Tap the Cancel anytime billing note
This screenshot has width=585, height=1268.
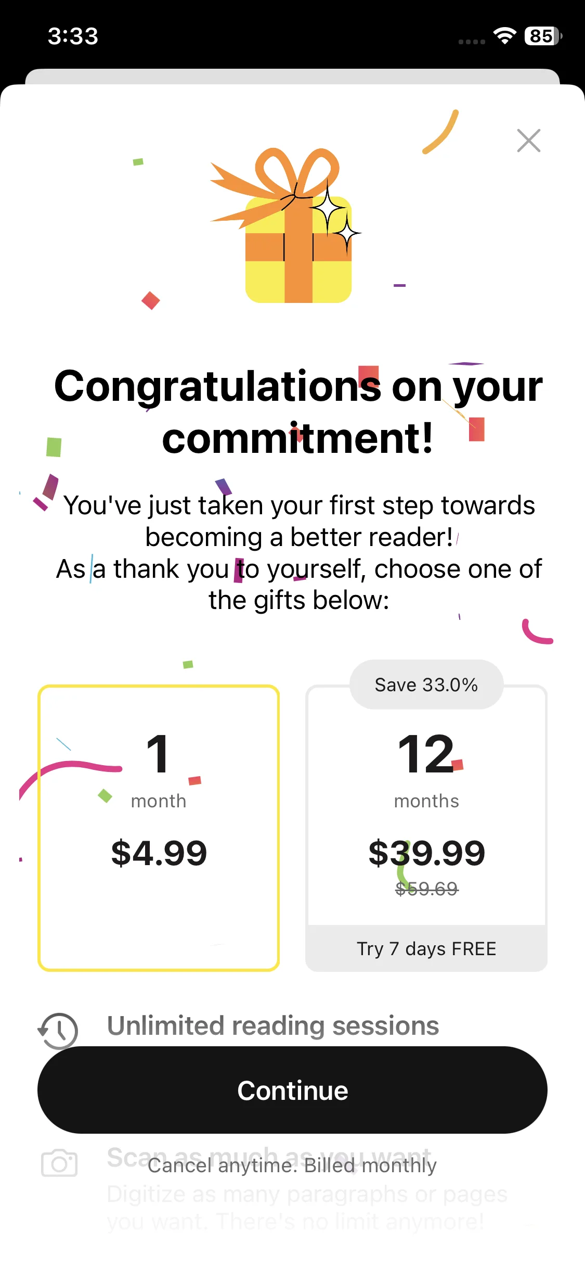292,1165
